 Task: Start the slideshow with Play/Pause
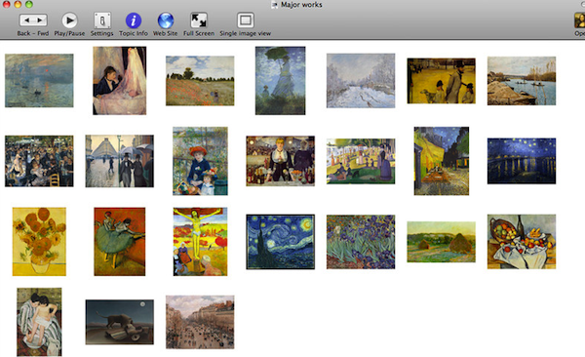[x=69, y=20]
